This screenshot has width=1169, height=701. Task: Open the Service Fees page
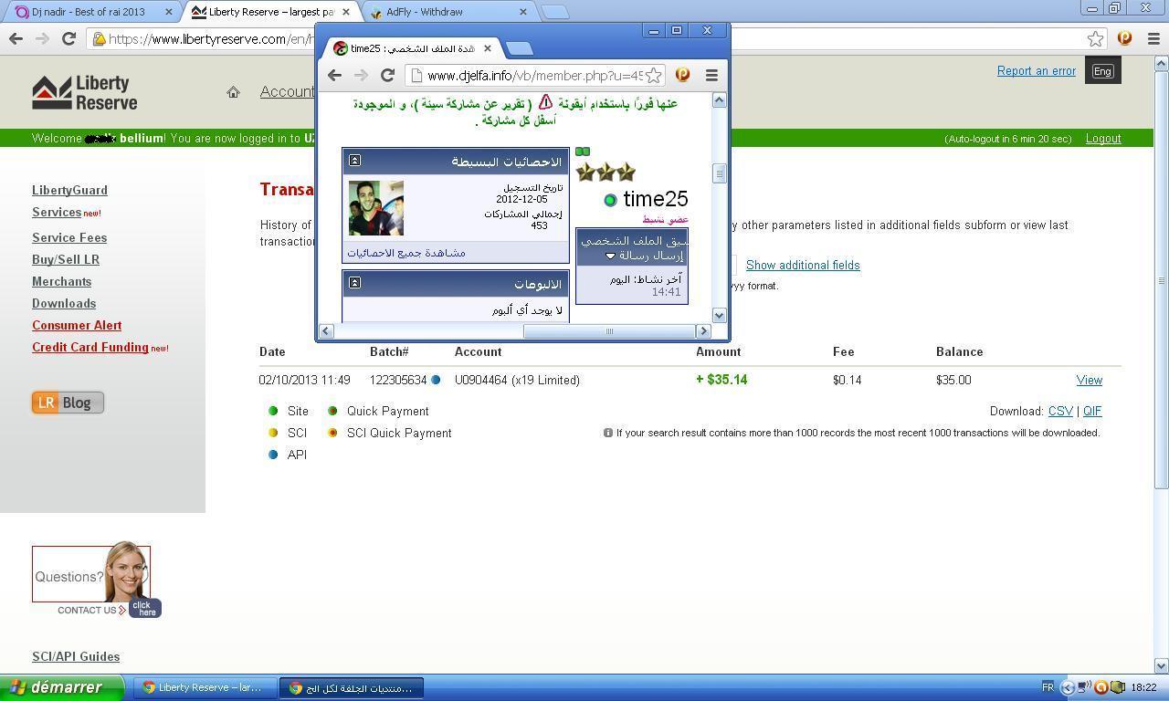tap(69, 237)
